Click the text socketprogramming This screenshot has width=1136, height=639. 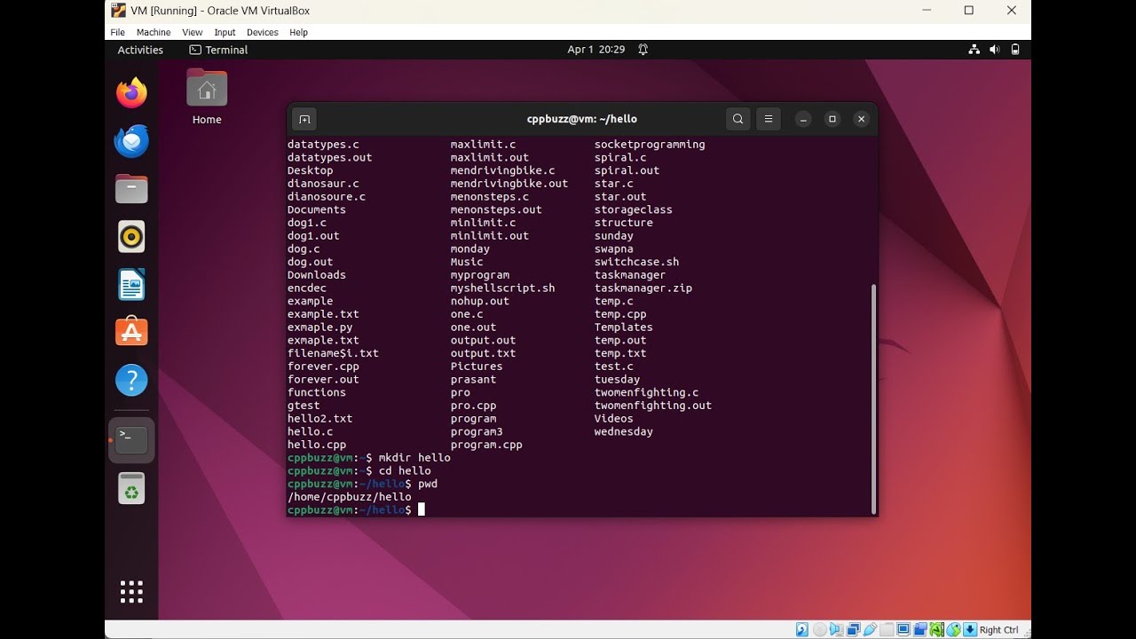650,144
